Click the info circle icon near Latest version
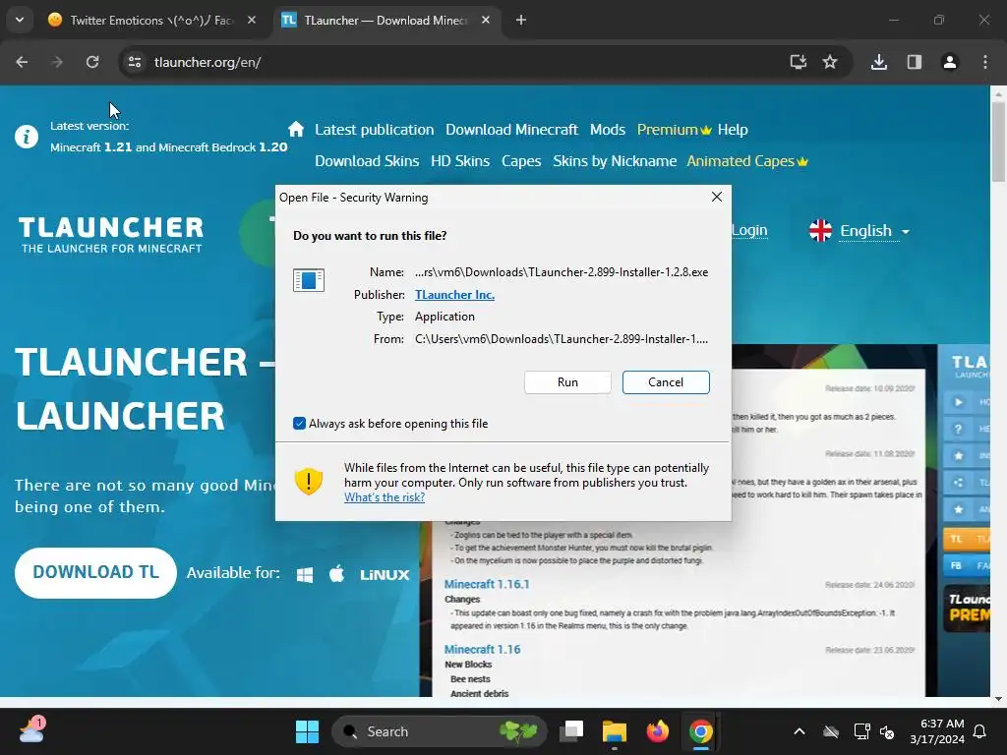 (27, 137)
